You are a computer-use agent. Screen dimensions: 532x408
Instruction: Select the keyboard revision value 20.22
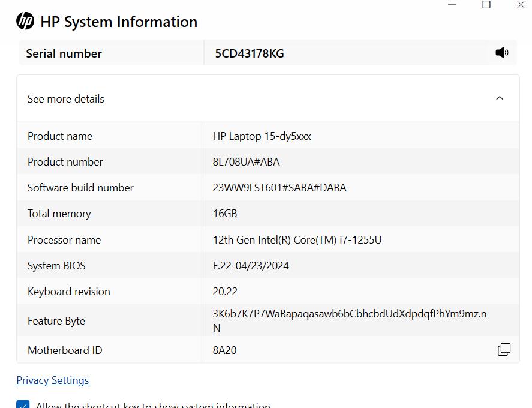(x=225, y=292)
